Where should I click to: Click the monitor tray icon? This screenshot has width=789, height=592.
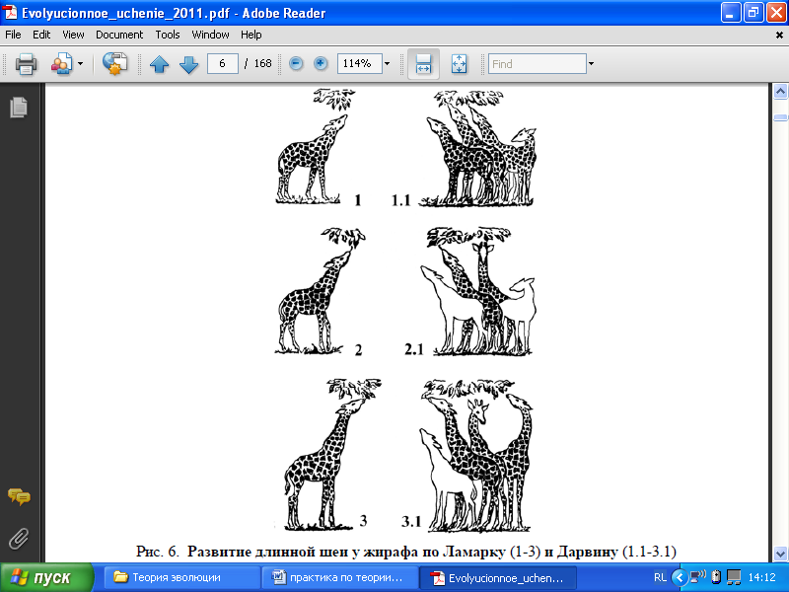[x=734, y=577]
